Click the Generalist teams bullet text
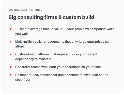This screenshot has width=124, height=95. (x=58, y=67)
